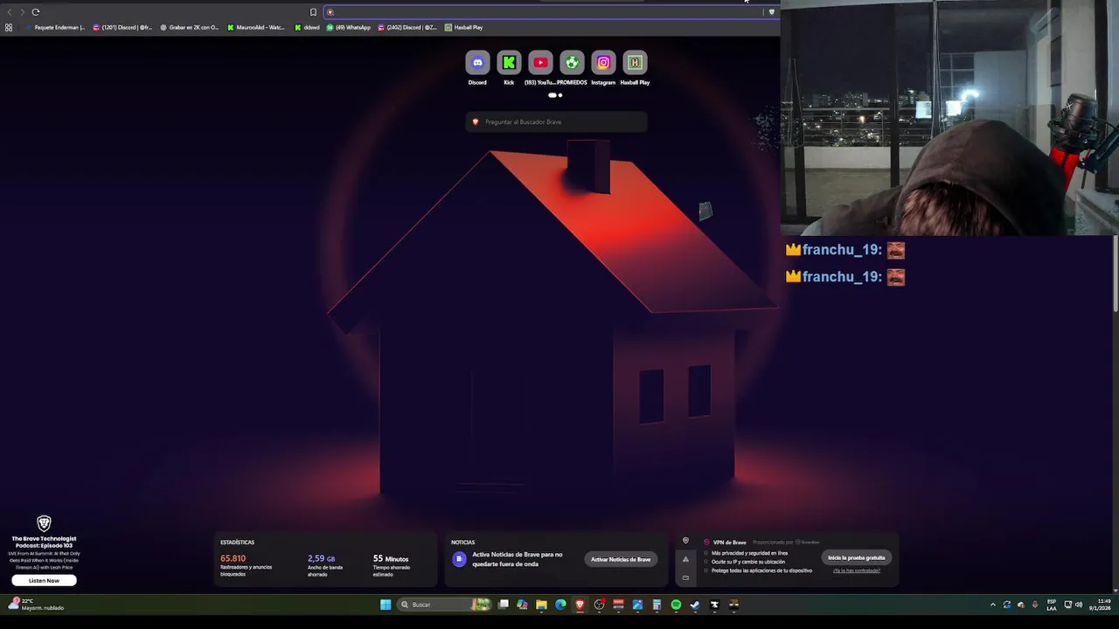Image resolution: width=1119 pixels, height=629 pixels.
Task: Click the Windows taskbar search box
Action: pos(445,605)
